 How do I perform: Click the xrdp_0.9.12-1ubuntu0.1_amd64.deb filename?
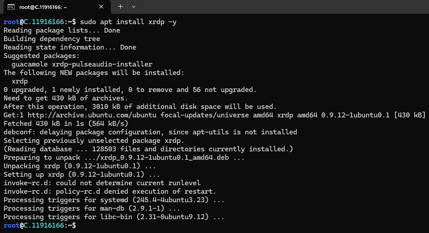(164, 158)
